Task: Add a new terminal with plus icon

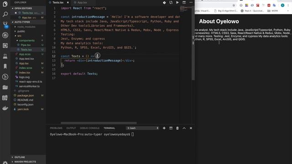Action: (x=164, y=128)
